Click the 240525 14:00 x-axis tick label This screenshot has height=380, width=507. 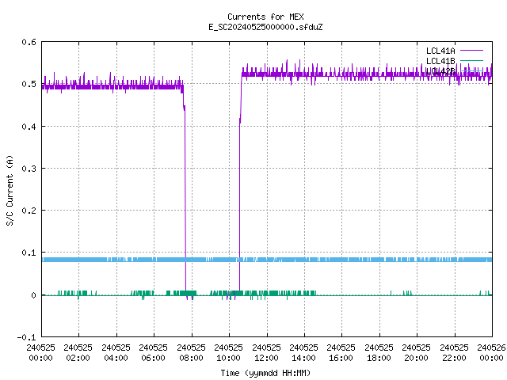[303, 352]
